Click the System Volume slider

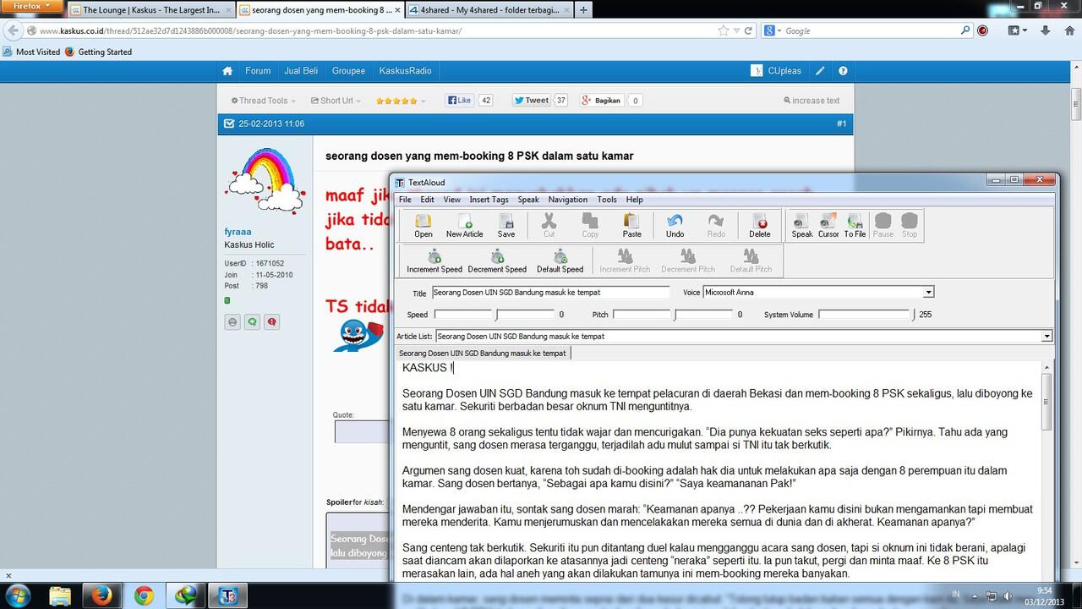click(x=866, y=315)
